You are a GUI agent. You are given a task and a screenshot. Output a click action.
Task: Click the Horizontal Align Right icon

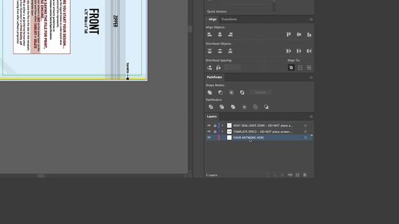click(230, 34)
